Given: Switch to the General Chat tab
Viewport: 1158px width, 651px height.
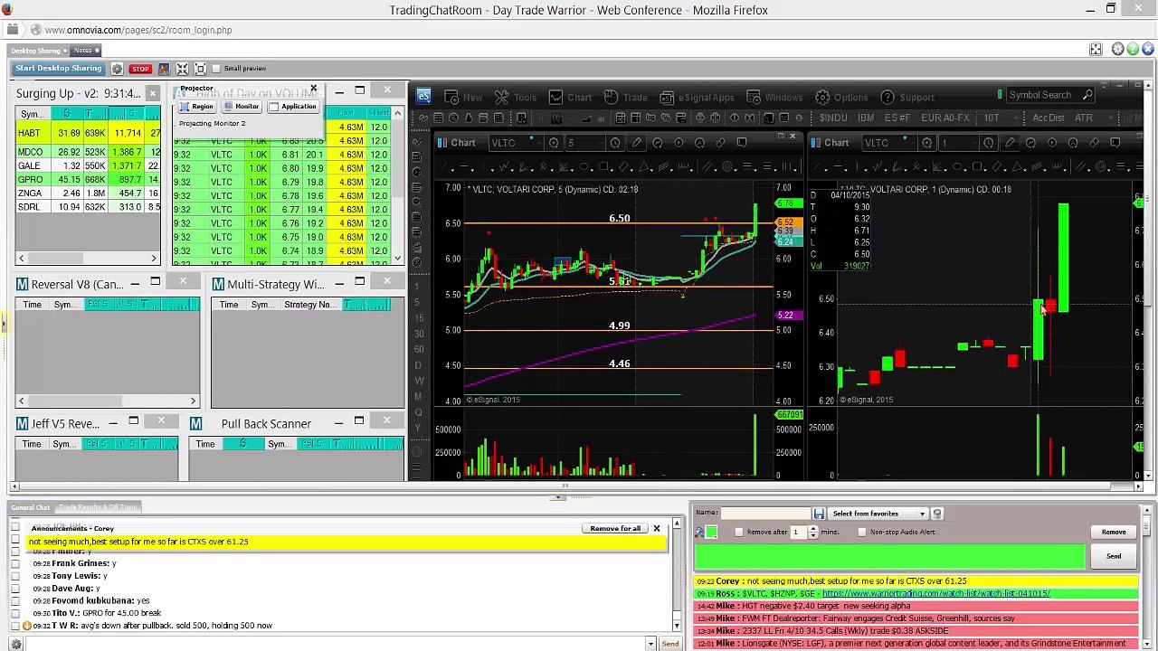Looking at the screenshot, I should click(31, 507).
